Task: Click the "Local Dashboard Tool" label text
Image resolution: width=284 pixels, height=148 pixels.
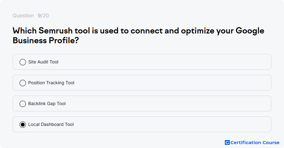Action: 51,124
